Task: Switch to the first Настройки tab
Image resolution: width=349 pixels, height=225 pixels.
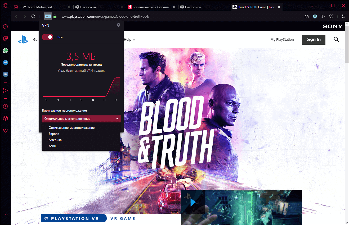Action: [99, 7]
